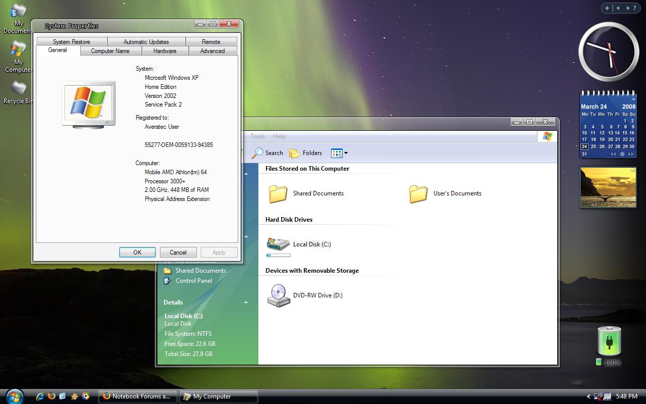Go to the previous sidebar page arrow
Screen dimensions: 646x404
click(x=618, y=8)
